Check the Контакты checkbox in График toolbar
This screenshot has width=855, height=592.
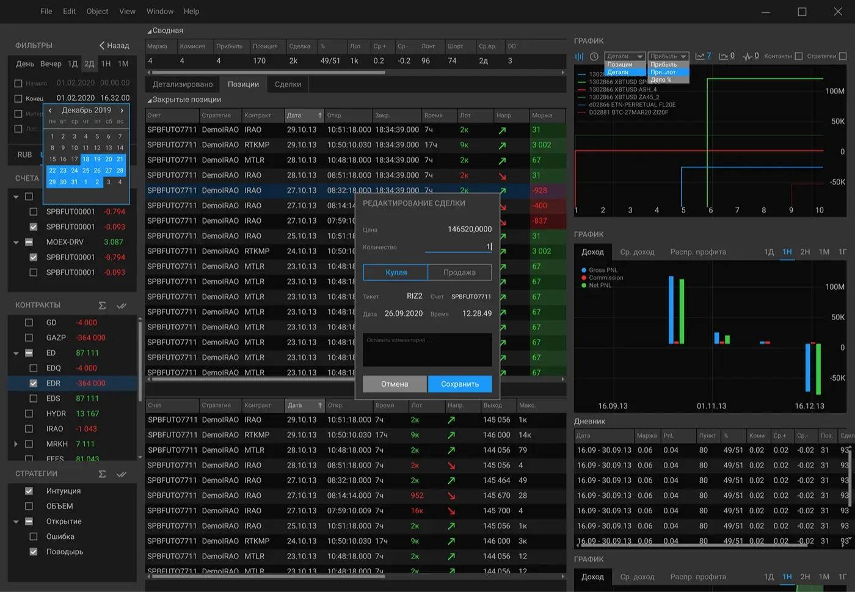point(799,56)
